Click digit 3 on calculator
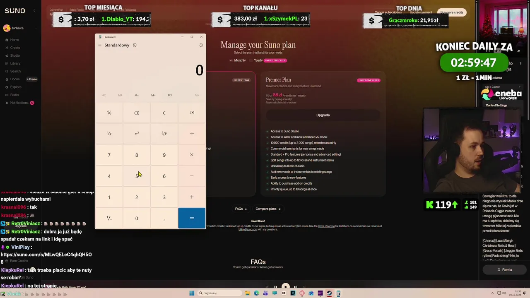This screenshot has height=298, width=530. pyautogui.click(x=164, y=197)
